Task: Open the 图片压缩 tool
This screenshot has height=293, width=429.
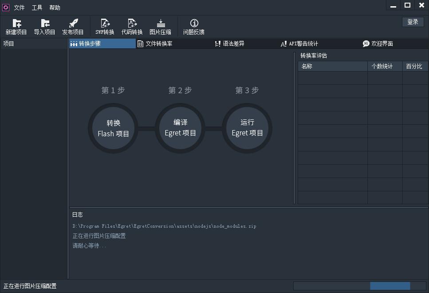Action: tap(161, 27)
